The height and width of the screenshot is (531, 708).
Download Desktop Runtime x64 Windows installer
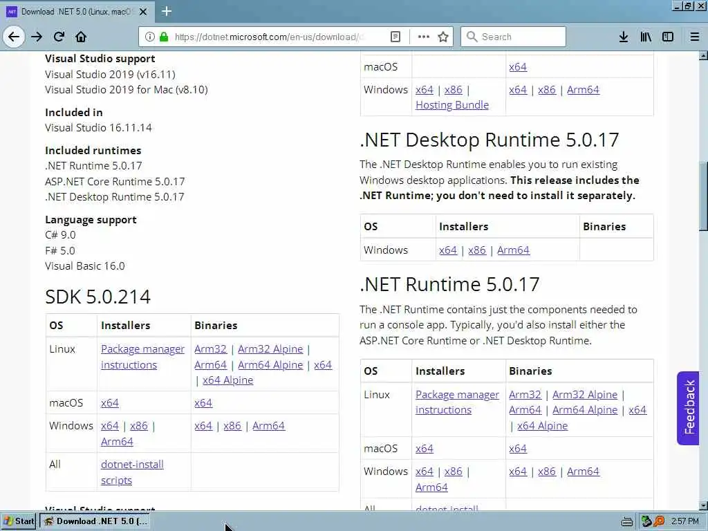[x=448, y=250]
